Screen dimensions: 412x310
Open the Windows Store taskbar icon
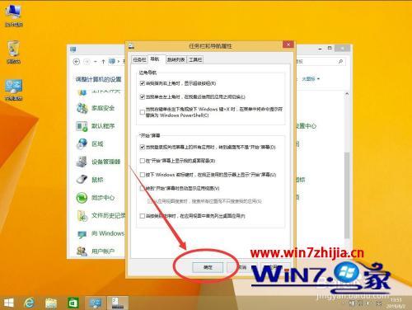point(73,303)
